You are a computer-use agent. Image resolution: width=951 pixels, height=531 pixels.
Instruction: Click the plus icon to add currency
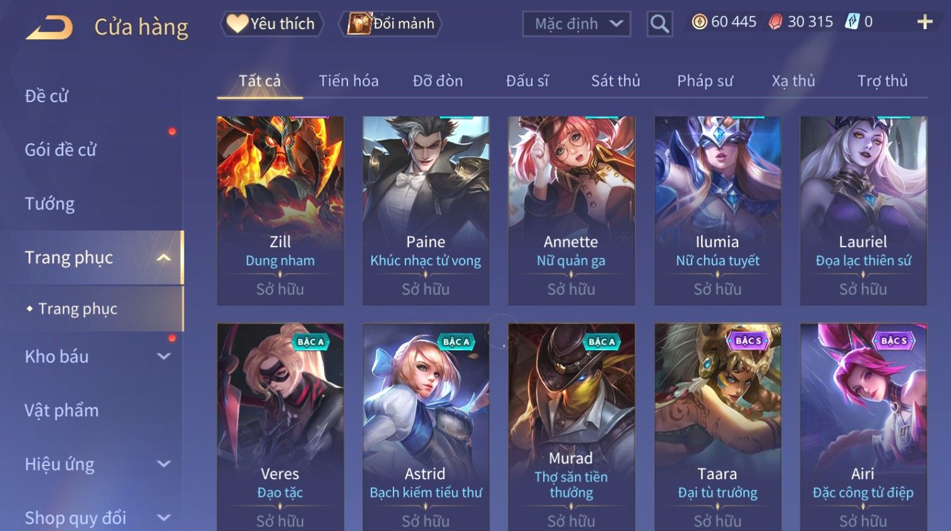[x=924, y=22]
